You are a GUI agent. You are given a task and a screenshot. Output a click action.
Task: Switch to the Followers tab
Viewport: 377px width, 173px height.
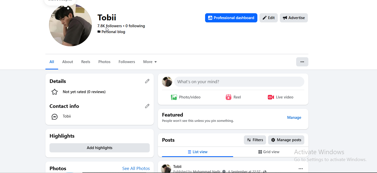pyautogui.click(x=127, y=62)
